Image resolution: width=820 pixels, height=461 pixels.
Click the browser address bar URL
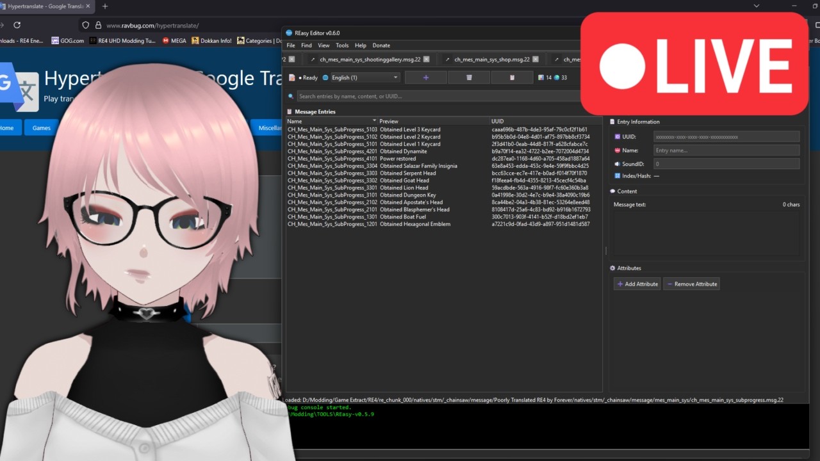click(x=152, y=26)
